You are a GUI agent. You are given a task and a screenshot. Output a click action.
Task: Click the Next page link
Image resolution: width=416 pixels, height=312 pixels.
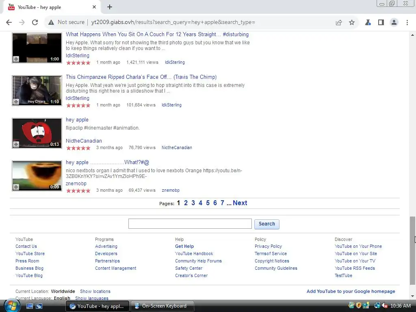click(240, 203)
